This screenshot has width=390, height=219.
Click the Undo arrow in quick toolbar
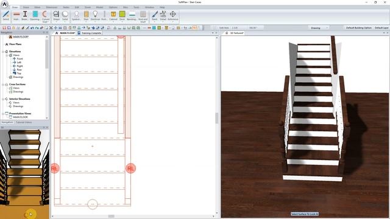32,28
